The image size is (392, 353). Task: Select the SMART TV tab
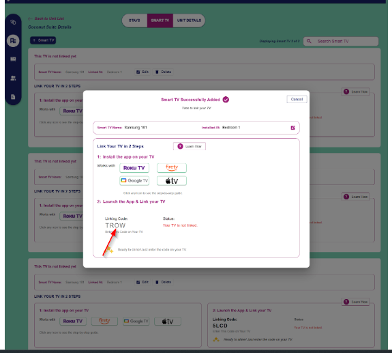point(160,20)
